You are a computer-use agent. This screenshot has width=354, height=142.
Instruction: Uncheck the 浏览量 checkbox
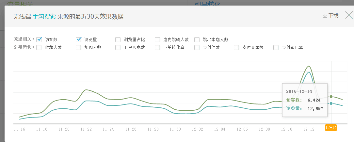[x=79, y=39]
